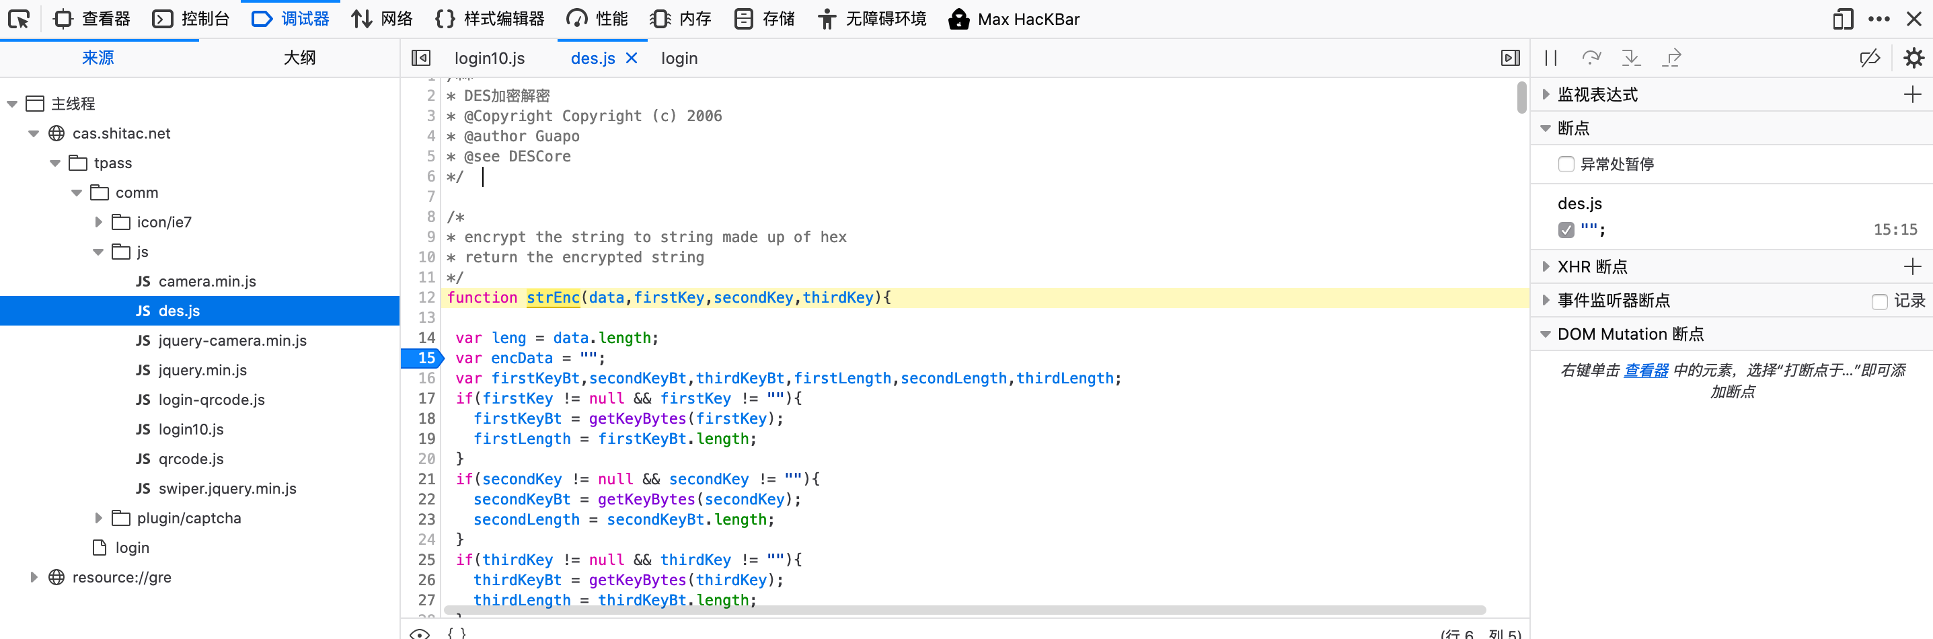Close the des.js editor tab

pyautogui.click(x=632, y=58)
